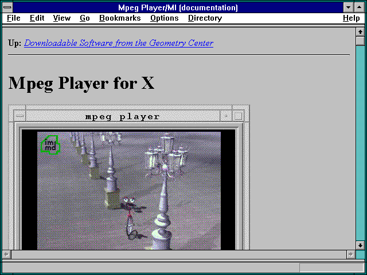Open the File menu
Viewport: 367px width, 275px height.
click(13, 18)
